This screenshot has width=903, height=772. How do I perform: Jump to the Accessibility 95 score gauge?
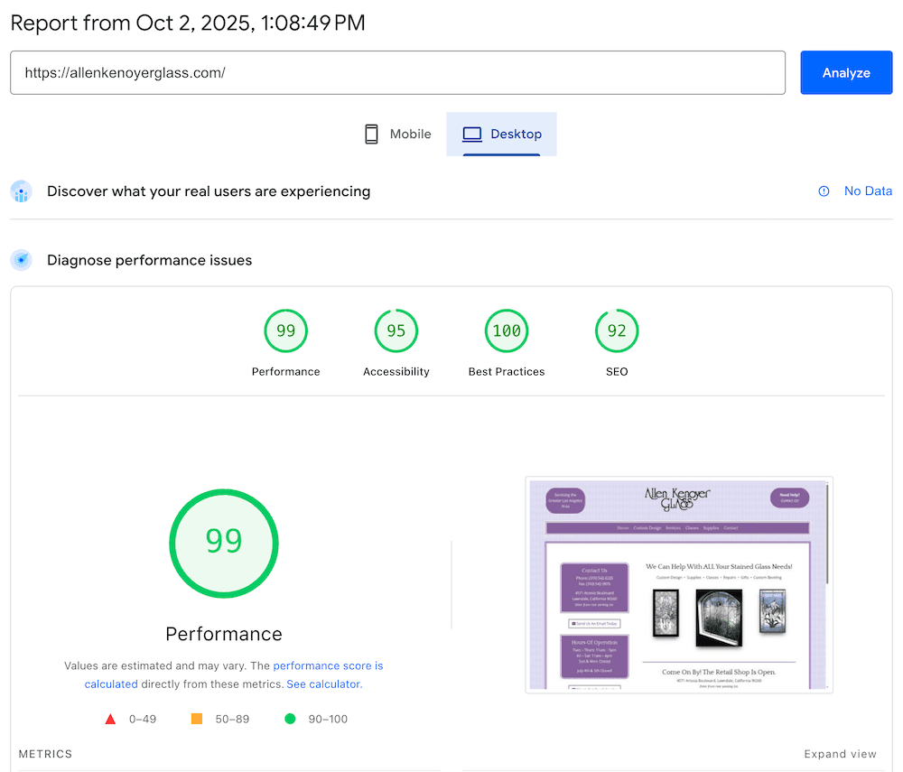coord(396,343)
